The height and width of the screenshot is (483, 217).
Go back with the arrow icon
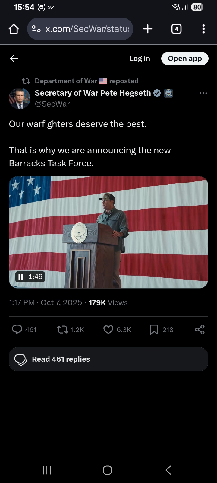pyautogui.click(x=14, y=59)
